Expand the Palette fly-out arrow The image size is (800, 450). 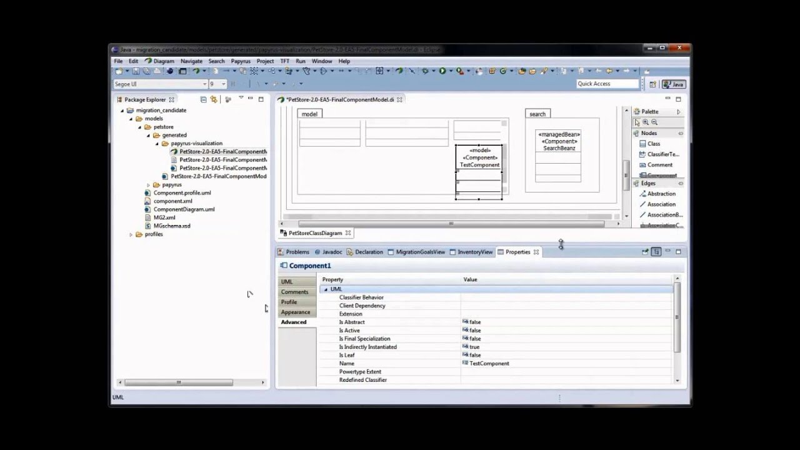[679, 112]
